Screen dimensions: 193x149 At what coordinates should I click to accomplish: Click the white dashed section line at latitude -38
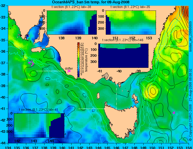[x=50, y=71]
